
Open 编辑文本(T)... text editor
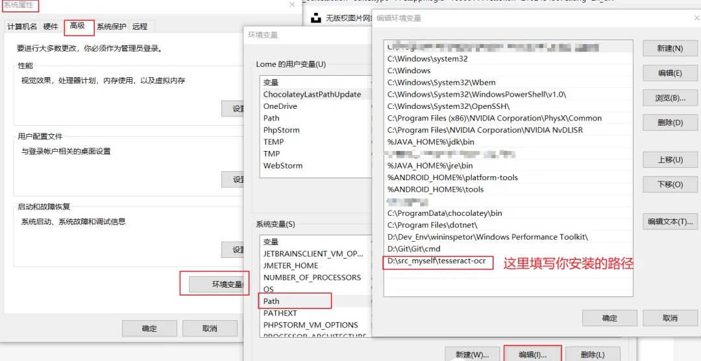[669, 222]
